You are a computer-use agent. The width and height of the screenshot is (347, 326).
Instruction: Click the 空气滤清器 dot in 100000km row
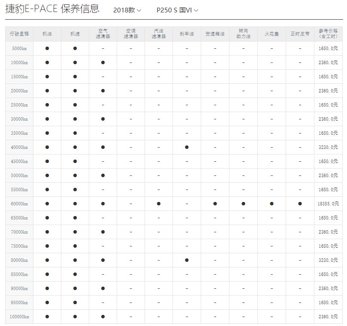click(103, 317)
